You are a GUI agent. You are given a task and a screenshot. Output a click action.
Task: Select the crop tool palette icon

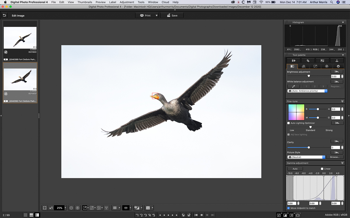pyautogui.click(x=308, y=60)
